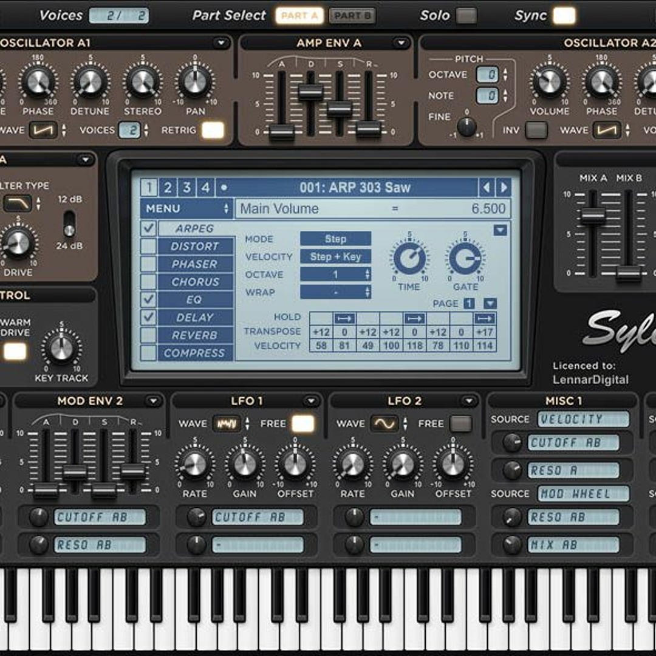
Task: Click the MIX A slider handle
Action: click(x=593, y=216)
